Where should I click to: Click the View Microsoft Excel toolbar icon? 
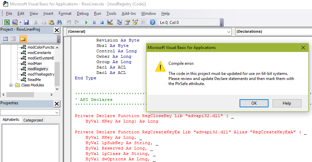coord(7,22)
